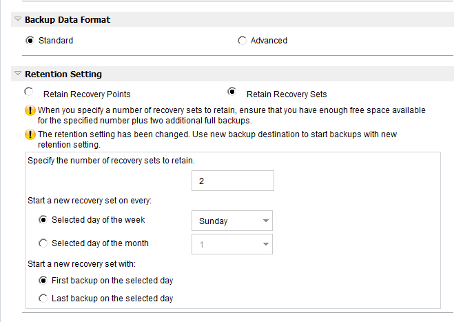This screenshot has width=463, height=322.
Task: Select the 'Selected day of the week' option
Action: tap(43, 221)
